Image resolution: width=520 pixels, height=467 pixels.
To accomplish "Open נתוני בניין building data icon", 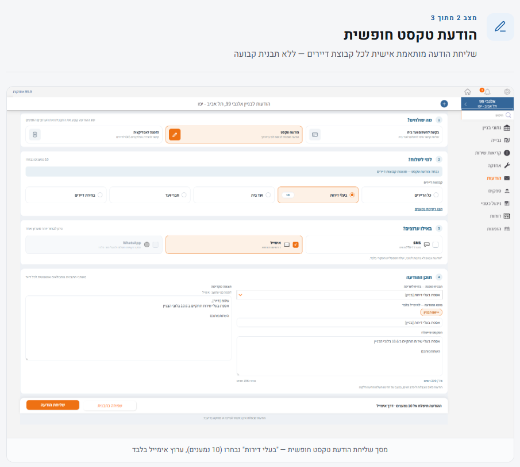I will point(507,127).
